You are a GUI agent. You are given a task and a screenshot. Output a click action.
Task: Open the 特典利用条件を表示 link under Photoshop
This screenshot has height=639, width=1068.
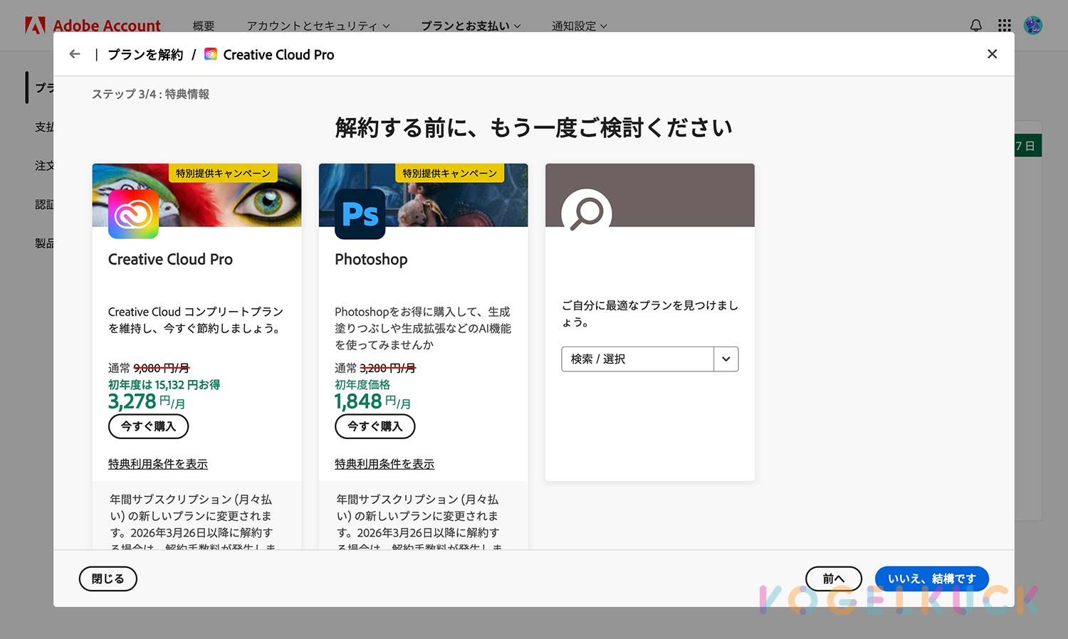click(x=384, y=463)
